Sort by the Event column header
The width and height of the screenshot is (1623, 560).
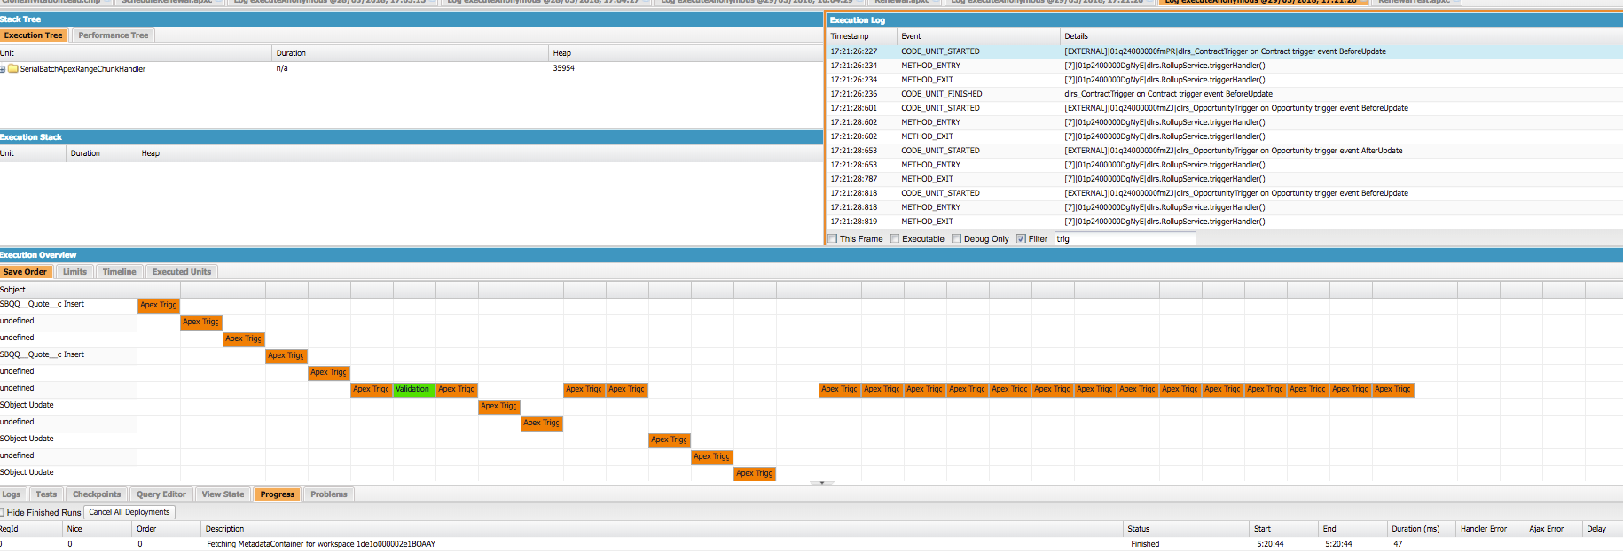point(977,36)
